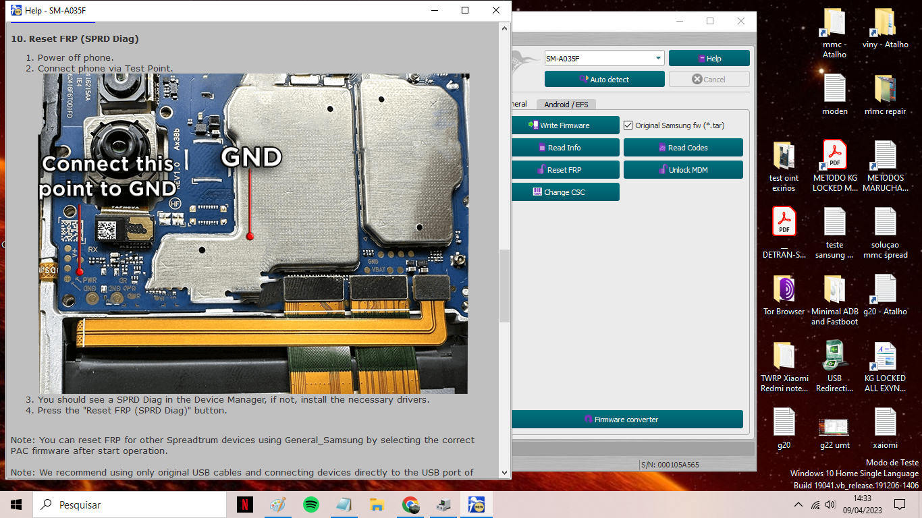This screenshot has height=518, width=922.
Task: Click the Help window scroll up arrow
Action: [504, 28]
